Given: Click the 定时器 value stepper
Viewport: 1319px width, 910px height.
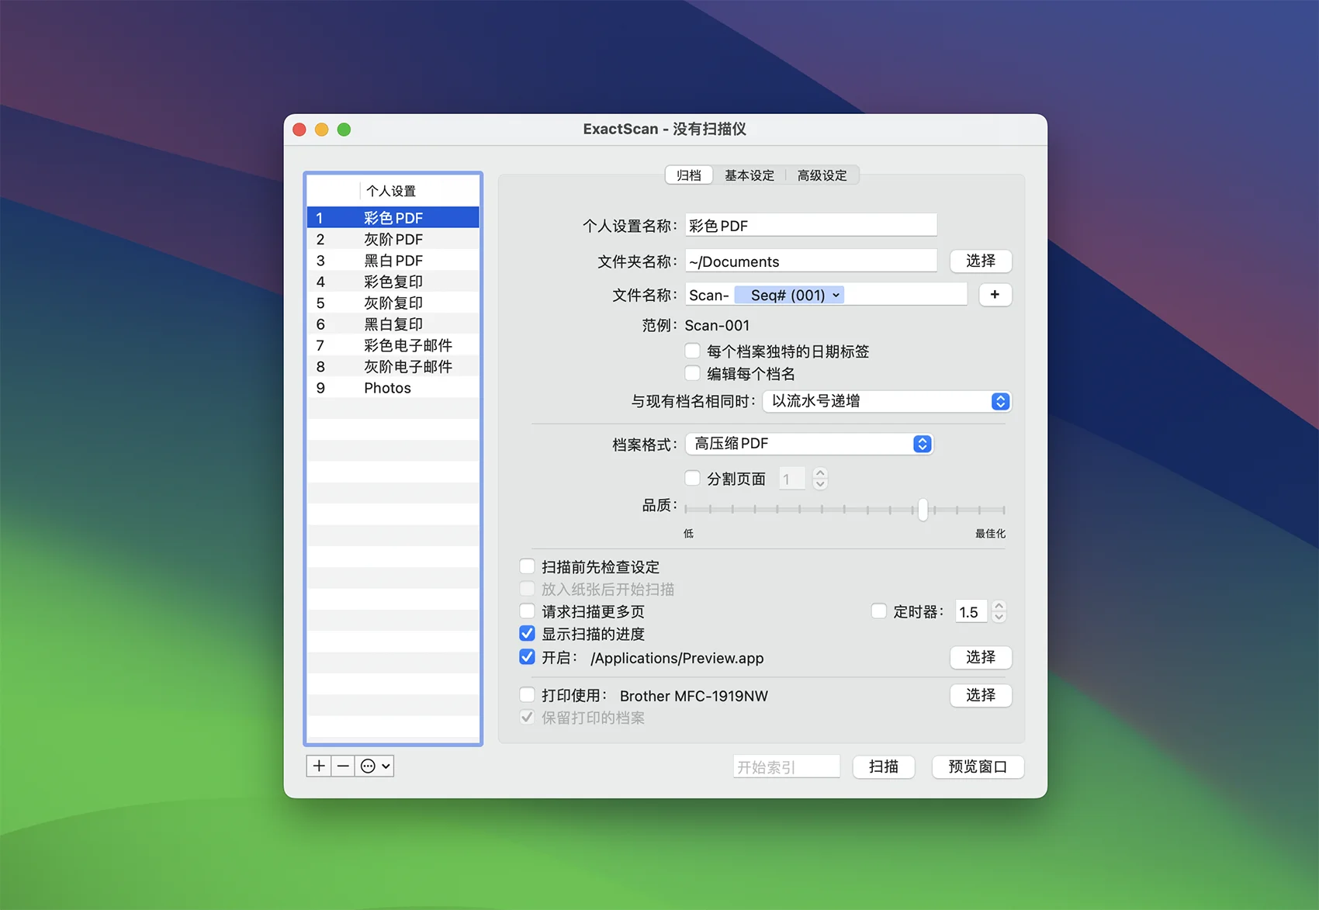Looking at the screenshot, I should pos(999,611).
